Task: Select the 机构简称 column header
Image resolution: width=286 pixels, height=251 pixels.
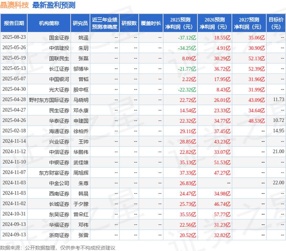Action: pos(49,23)
